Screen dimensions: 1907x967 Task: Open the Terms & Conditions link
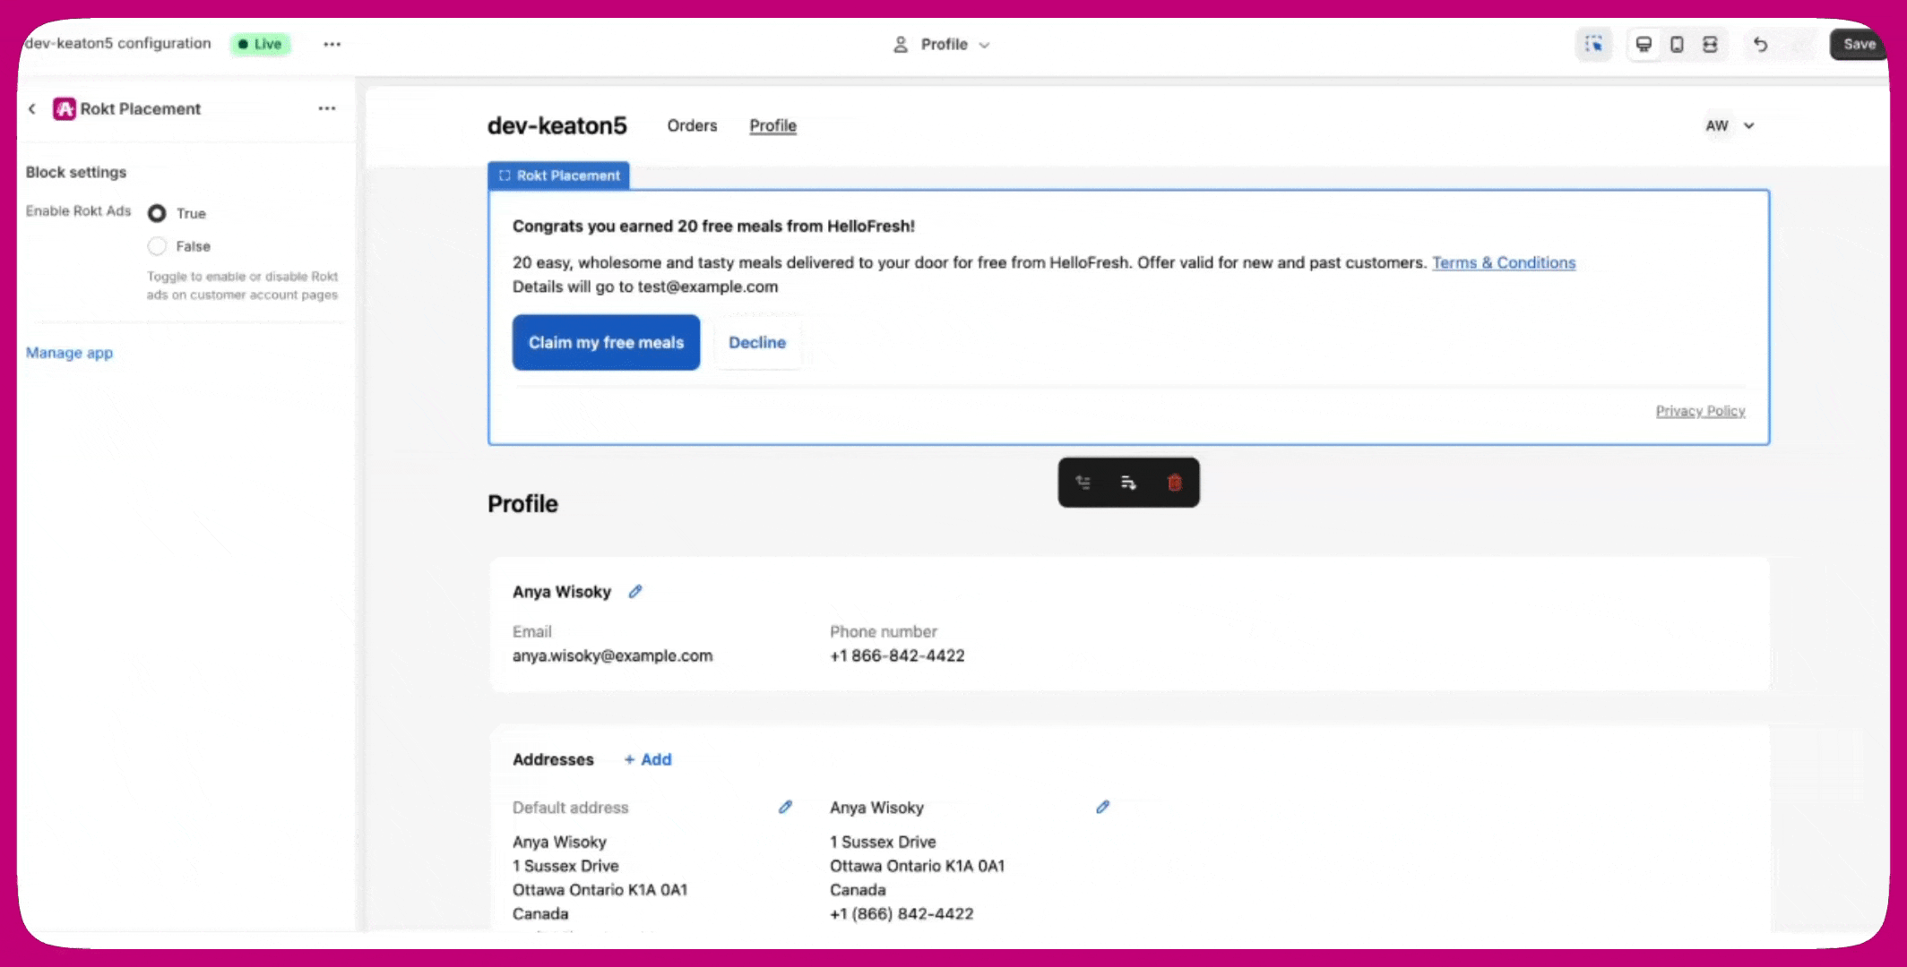1504,262
